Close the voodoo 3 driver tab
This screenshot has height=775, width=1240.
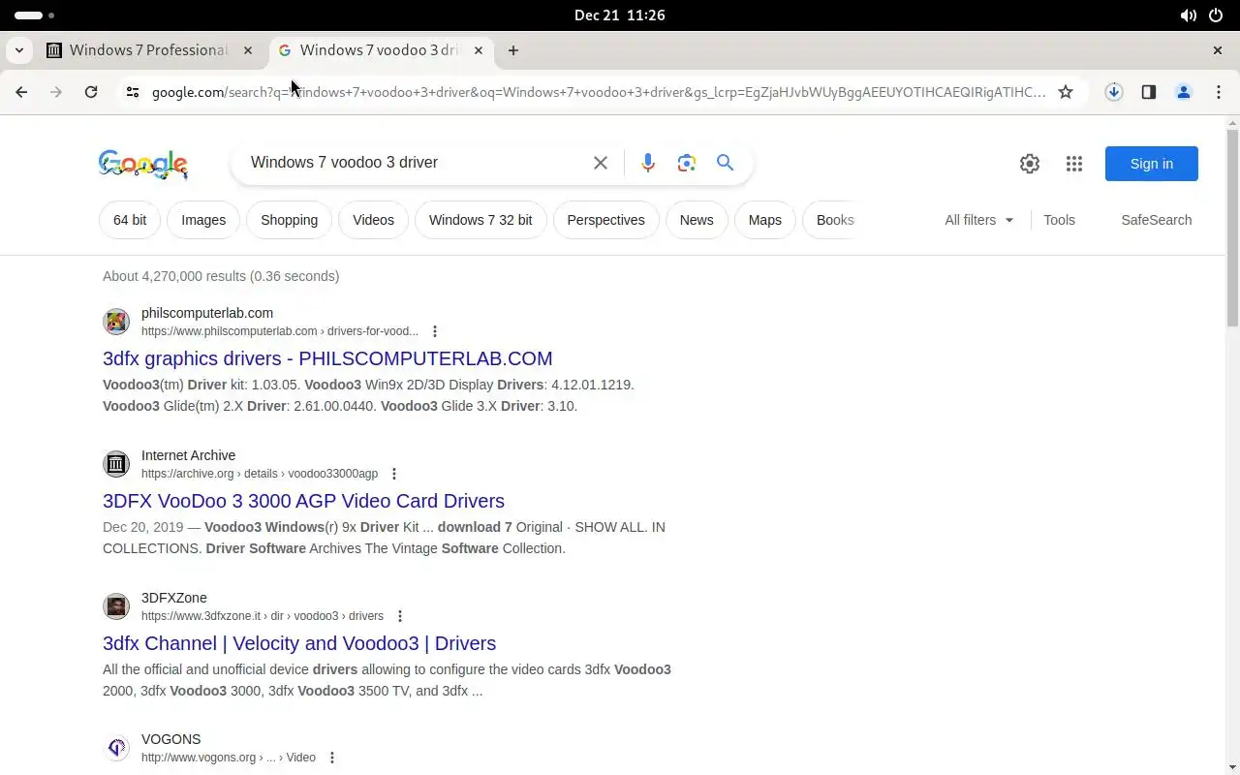coord(479,50)
